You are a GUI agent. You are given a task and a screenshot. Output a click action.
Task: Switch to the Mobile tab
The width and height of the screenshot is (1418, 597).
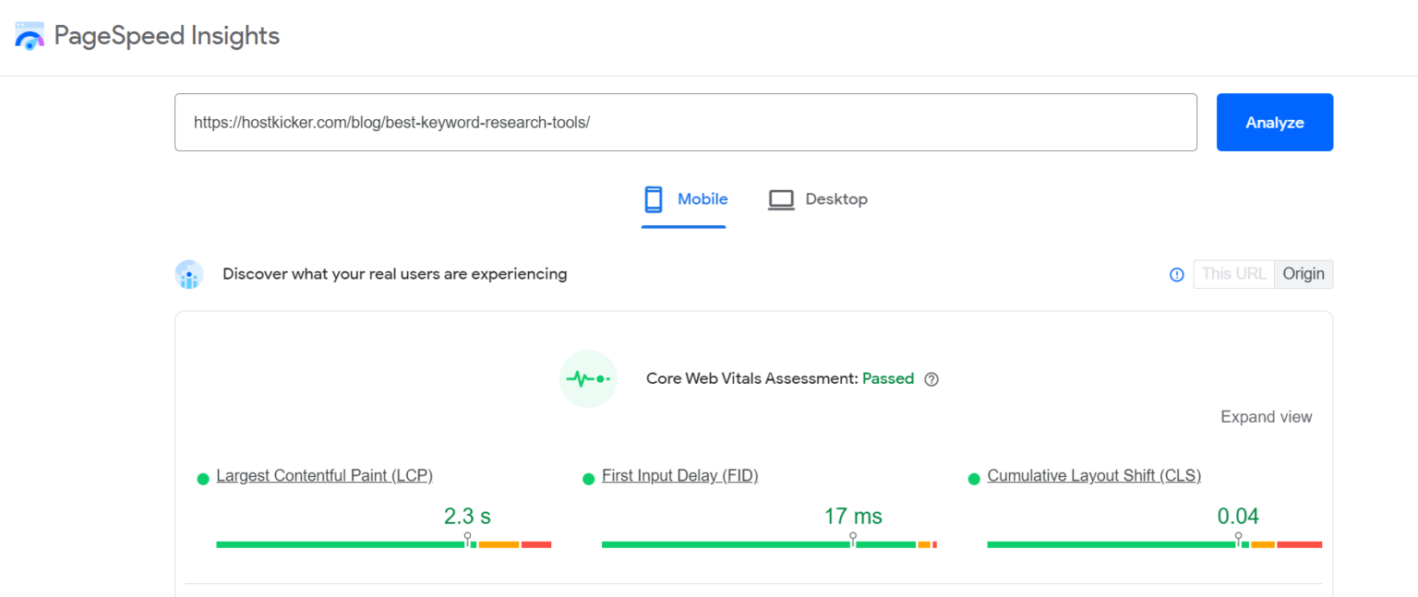(684, 198)
